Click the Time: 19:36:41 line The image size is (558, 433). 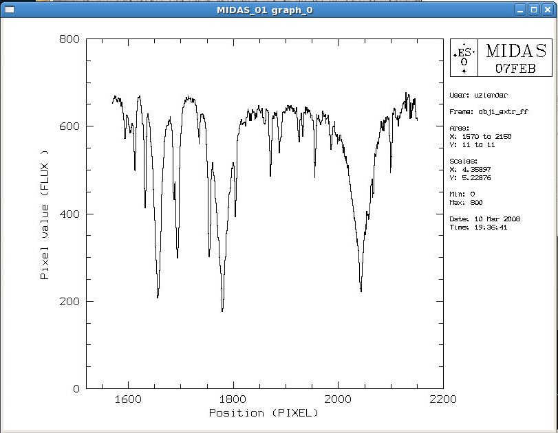[x=477, y=227]
